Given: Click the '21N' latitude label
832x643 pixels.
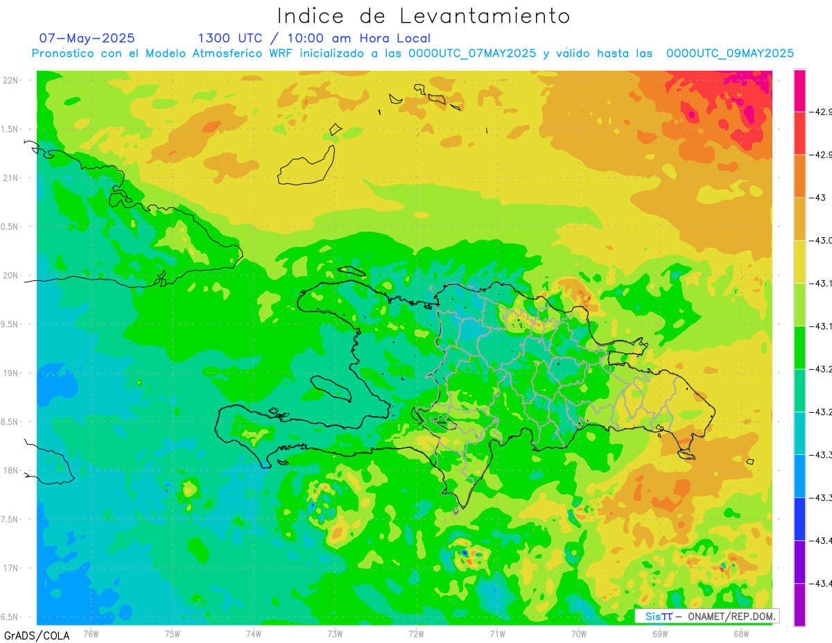Looking at the screenshot, I should 11,178.
